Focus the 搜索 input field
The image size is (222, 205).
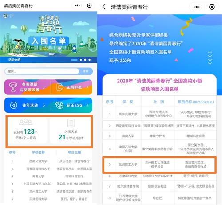pos(42,71)
